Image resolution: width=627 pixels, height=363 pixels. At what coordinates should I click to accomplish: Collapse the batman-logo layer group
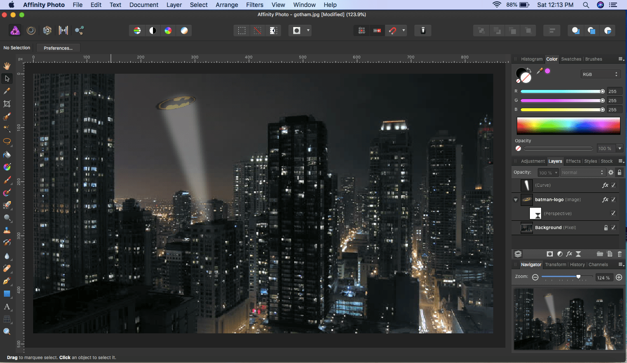pos(516,200)
